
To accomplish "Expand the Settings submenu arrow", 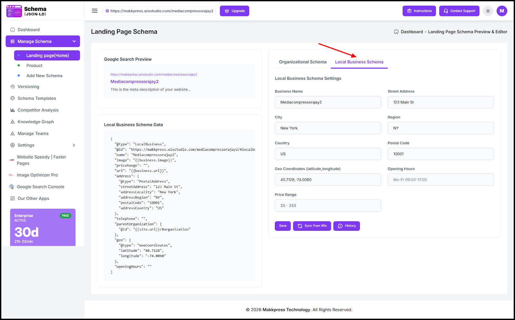I will [x=74, y=145].
